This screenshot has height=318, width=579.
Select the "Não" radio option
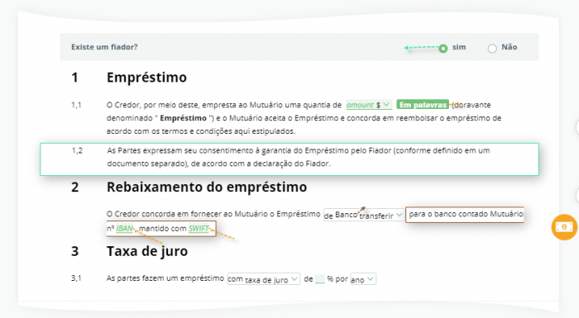[x=492, y=49]
